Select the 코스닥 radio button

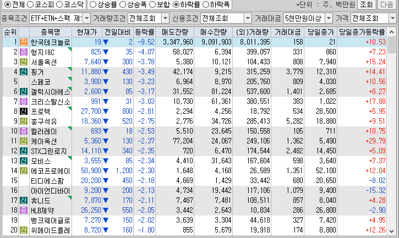59,4
